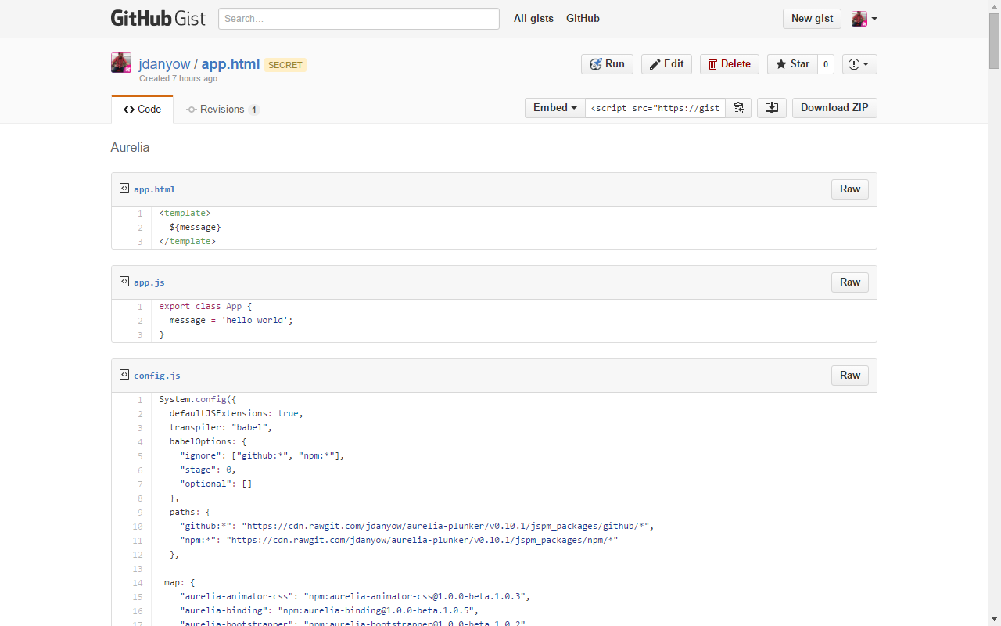Open the report/alert dropdown menu

click(x=859, y=64)
